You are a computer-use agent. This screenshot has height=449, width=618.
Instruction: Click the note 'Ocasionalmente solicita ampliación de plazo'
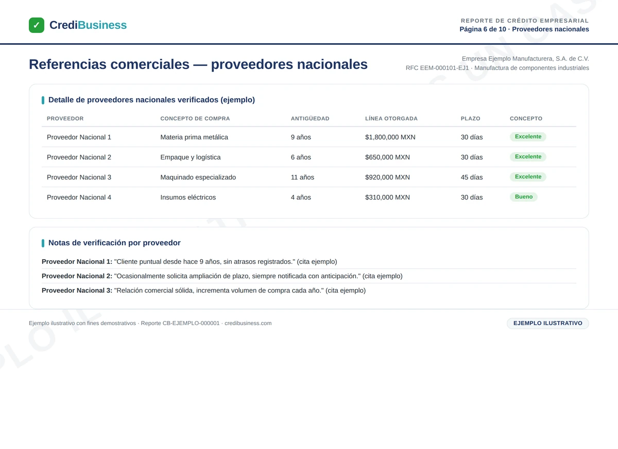222,276
